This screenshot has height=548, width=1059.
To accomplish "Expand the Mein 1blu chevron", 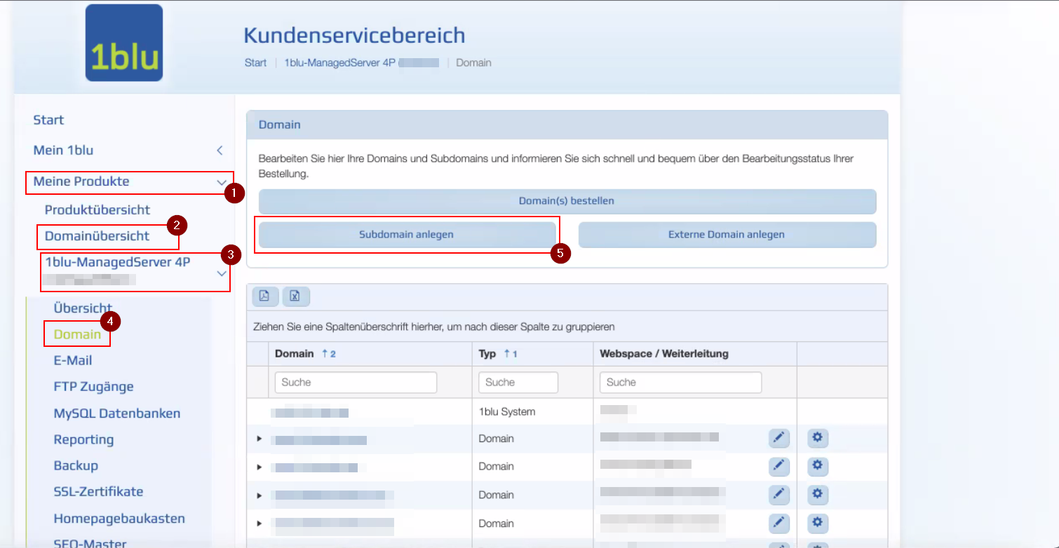I will click(220, 150).
